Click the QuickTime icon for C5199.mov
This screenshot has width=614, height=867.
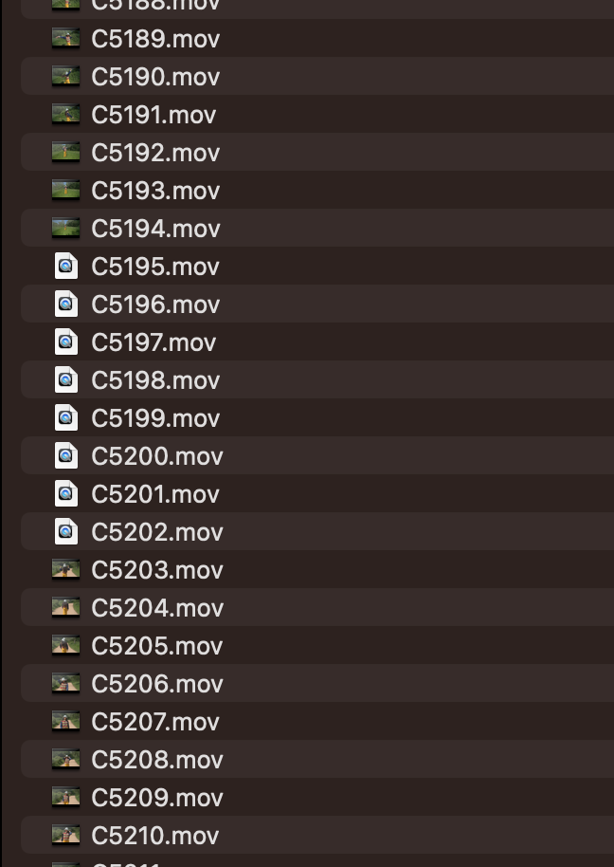(x=65, y=417)
